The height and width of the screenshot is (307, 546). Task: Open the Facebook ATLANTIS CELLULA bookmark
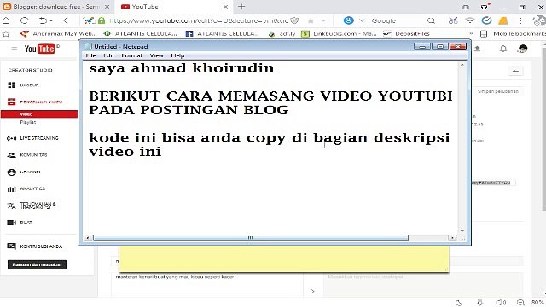tap(222, 33)
